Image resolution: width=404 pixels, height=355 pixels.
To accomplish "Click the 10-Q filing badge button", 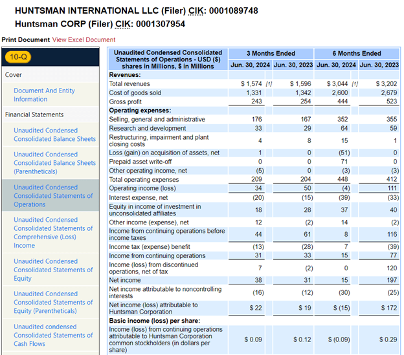I will tap(27, 57).
